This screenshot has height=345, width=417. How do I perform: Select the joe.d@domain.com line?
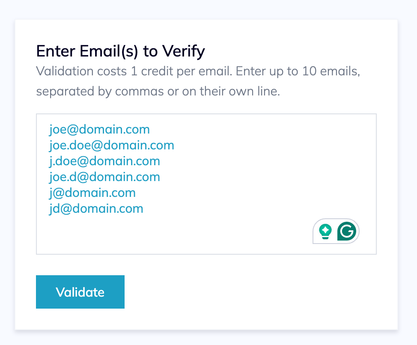point(104,177)
